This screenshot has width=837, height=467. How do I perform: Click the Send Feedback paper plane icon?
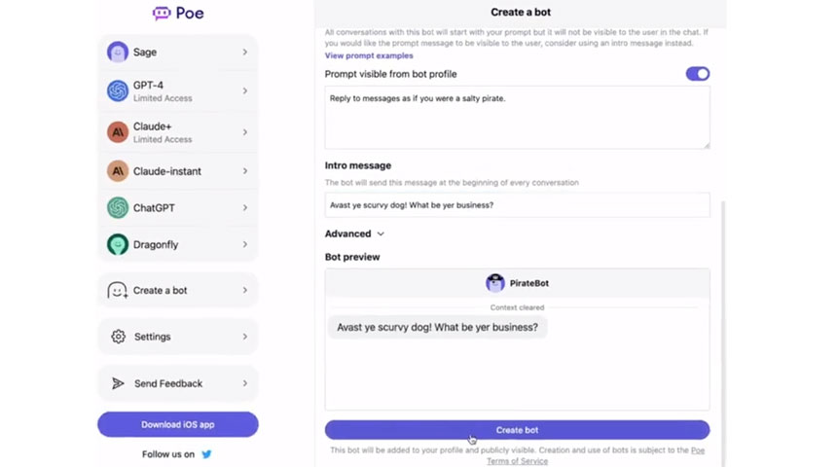(118, 383)
